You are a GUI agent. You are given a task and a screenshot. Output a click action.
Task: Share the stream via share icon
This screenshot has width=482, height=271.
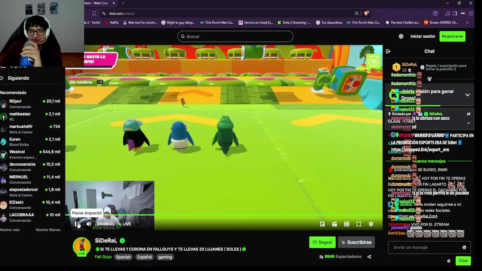369,257
